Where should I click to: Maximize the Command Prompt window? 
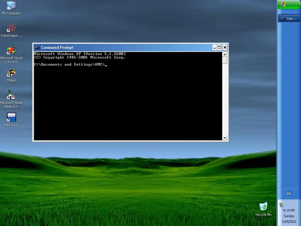click(219, 47)
